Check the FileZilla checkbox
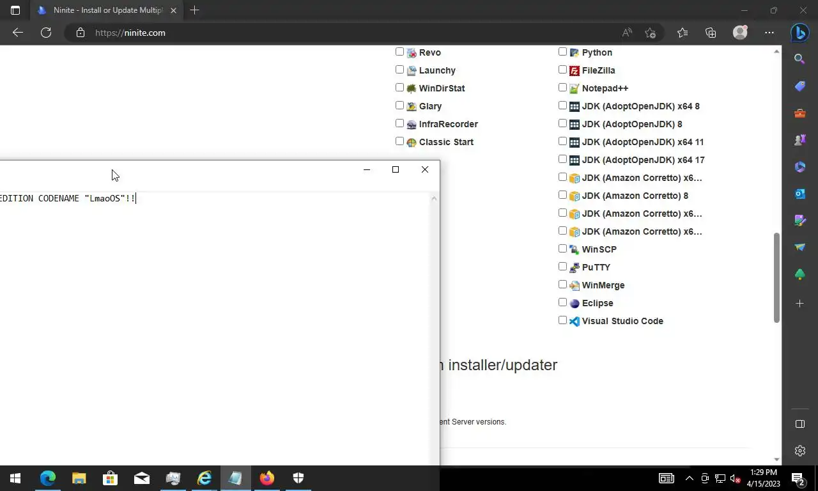The image size is (818, 491). [562, 70]
